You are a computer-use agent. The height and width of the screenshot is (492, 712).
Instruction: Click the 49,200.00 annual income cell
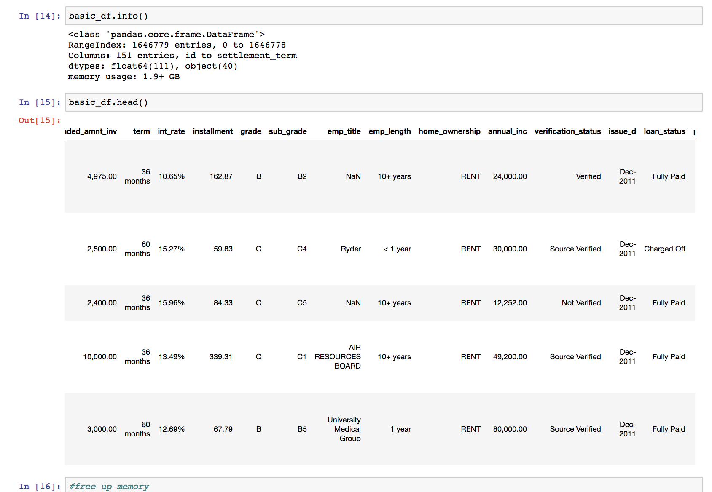pyautogui.click(x=510, y=357)
